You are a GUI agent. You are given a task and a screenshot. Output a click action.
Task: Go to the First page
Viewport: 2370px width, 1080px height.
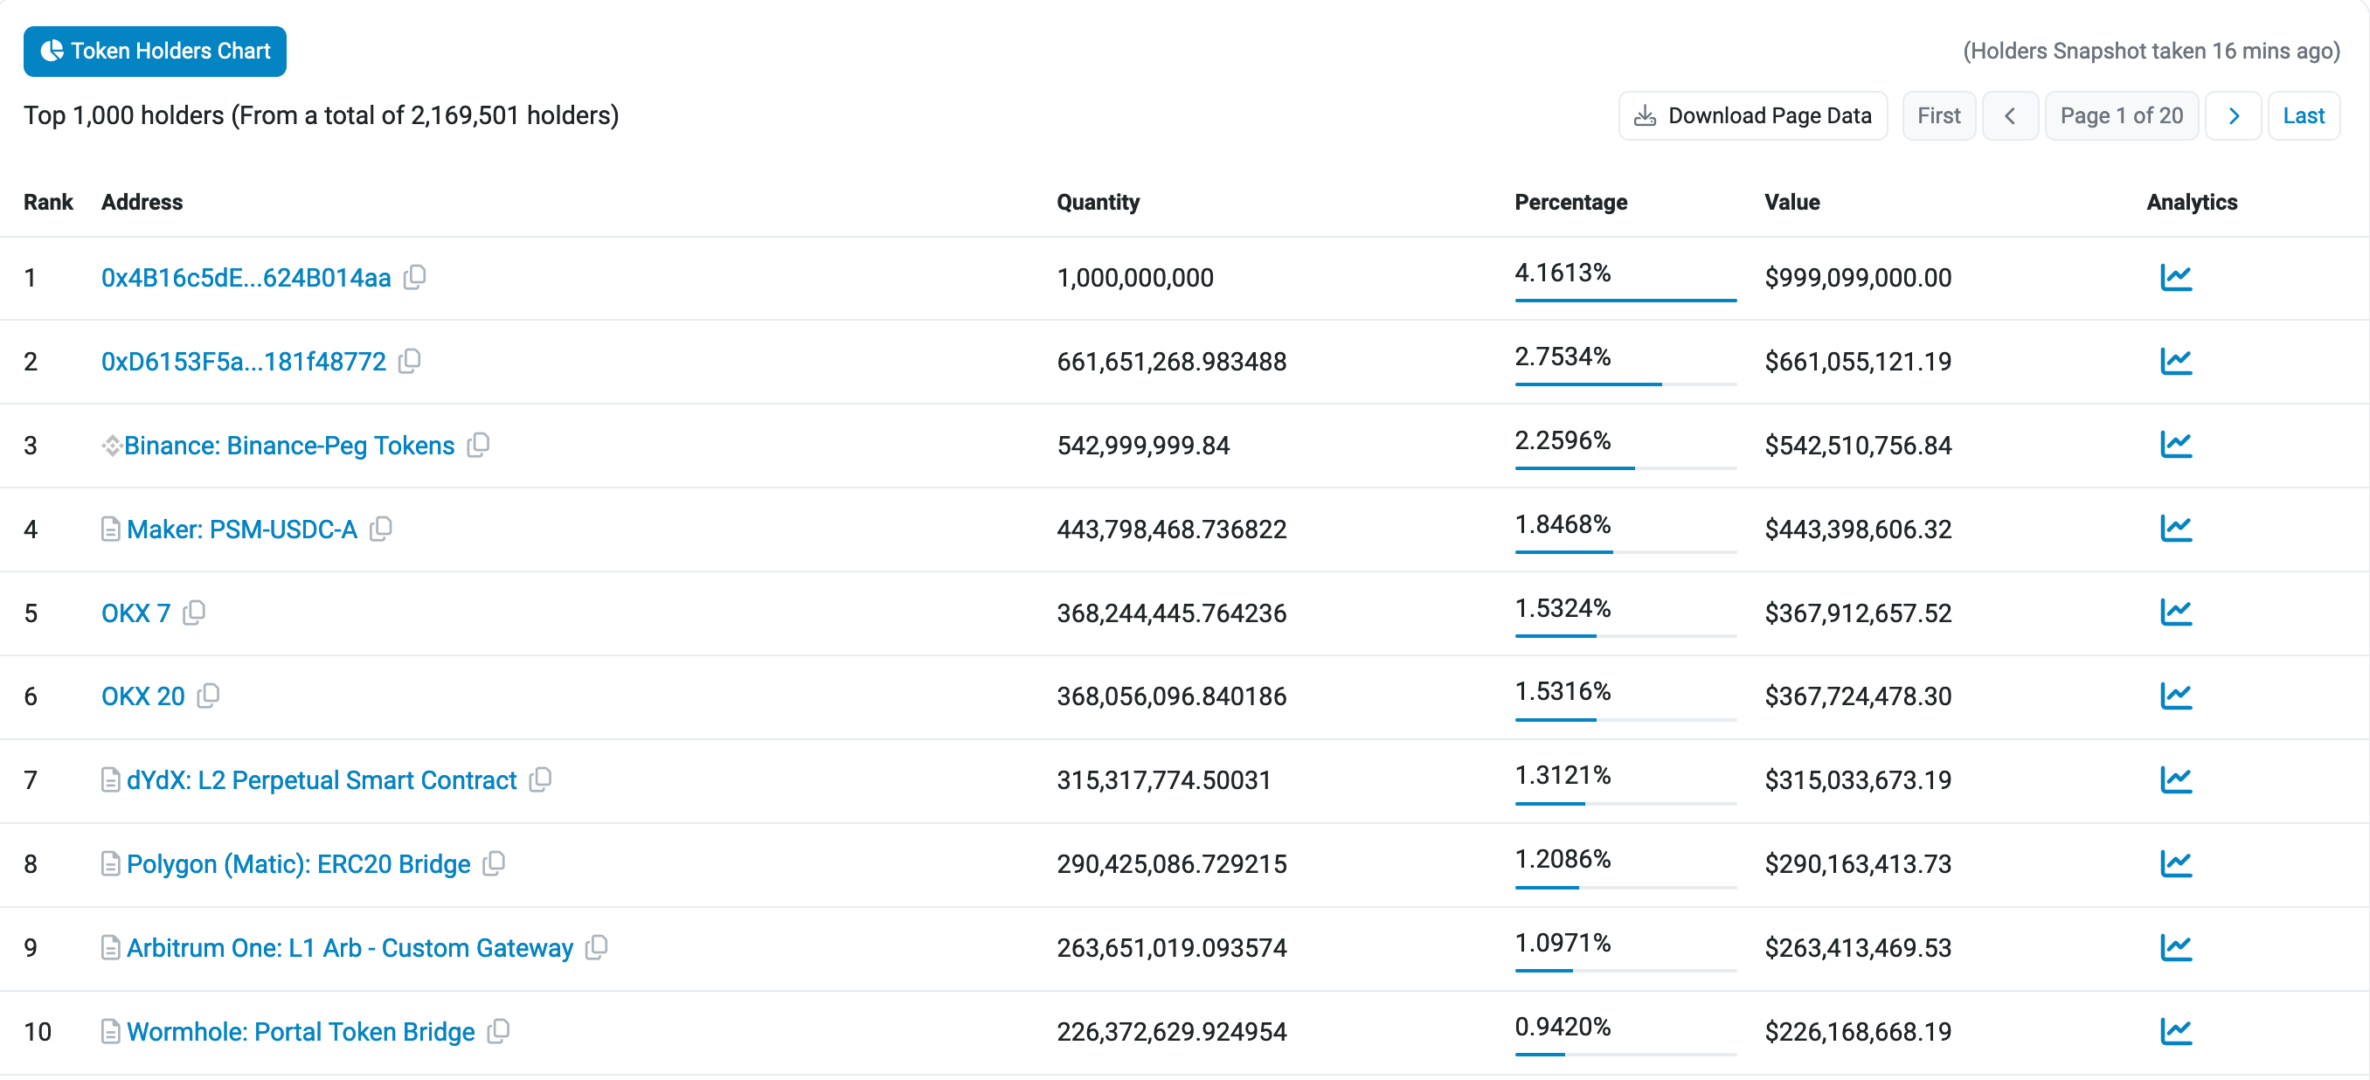(1938, 115)
